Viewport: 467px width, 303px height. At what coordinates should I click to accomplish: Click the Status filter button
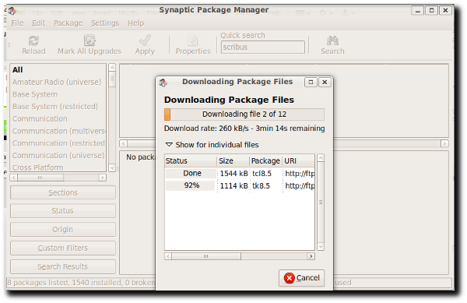[63, 211]
